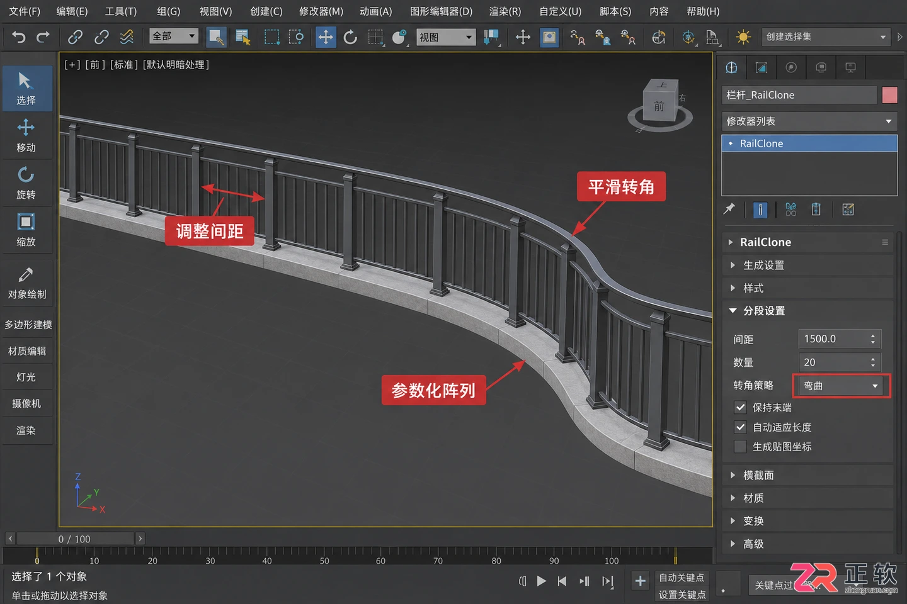Click the 摄像机 button
Image resolution: width=907 pixels, height=604 pixels.
26,403
